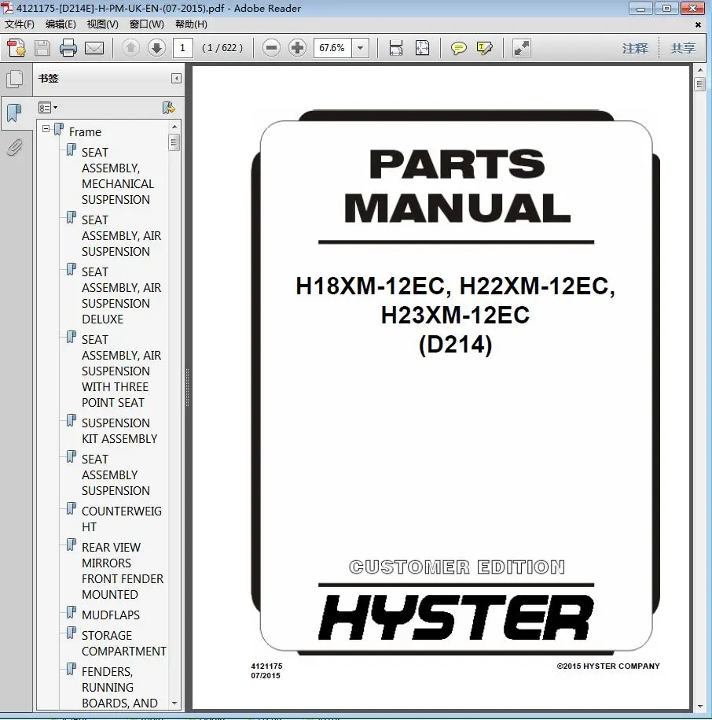Click the COUNTERWEIGHT bookmark icon
This screenshot has height=720, width=712.
tap(71, 509)
